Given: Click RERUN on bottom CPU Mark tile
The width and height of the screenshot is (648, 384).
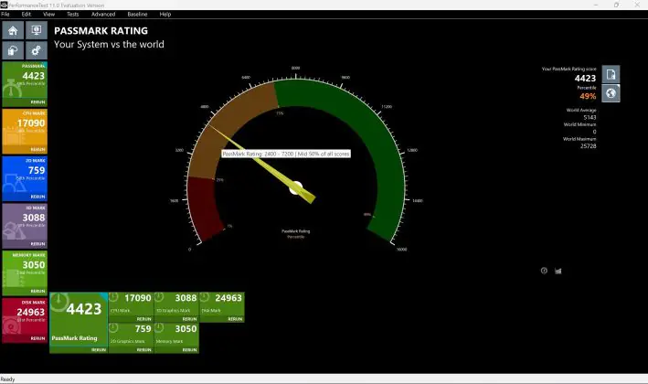Looking at the screenshot, I should [x=143, y=319].
